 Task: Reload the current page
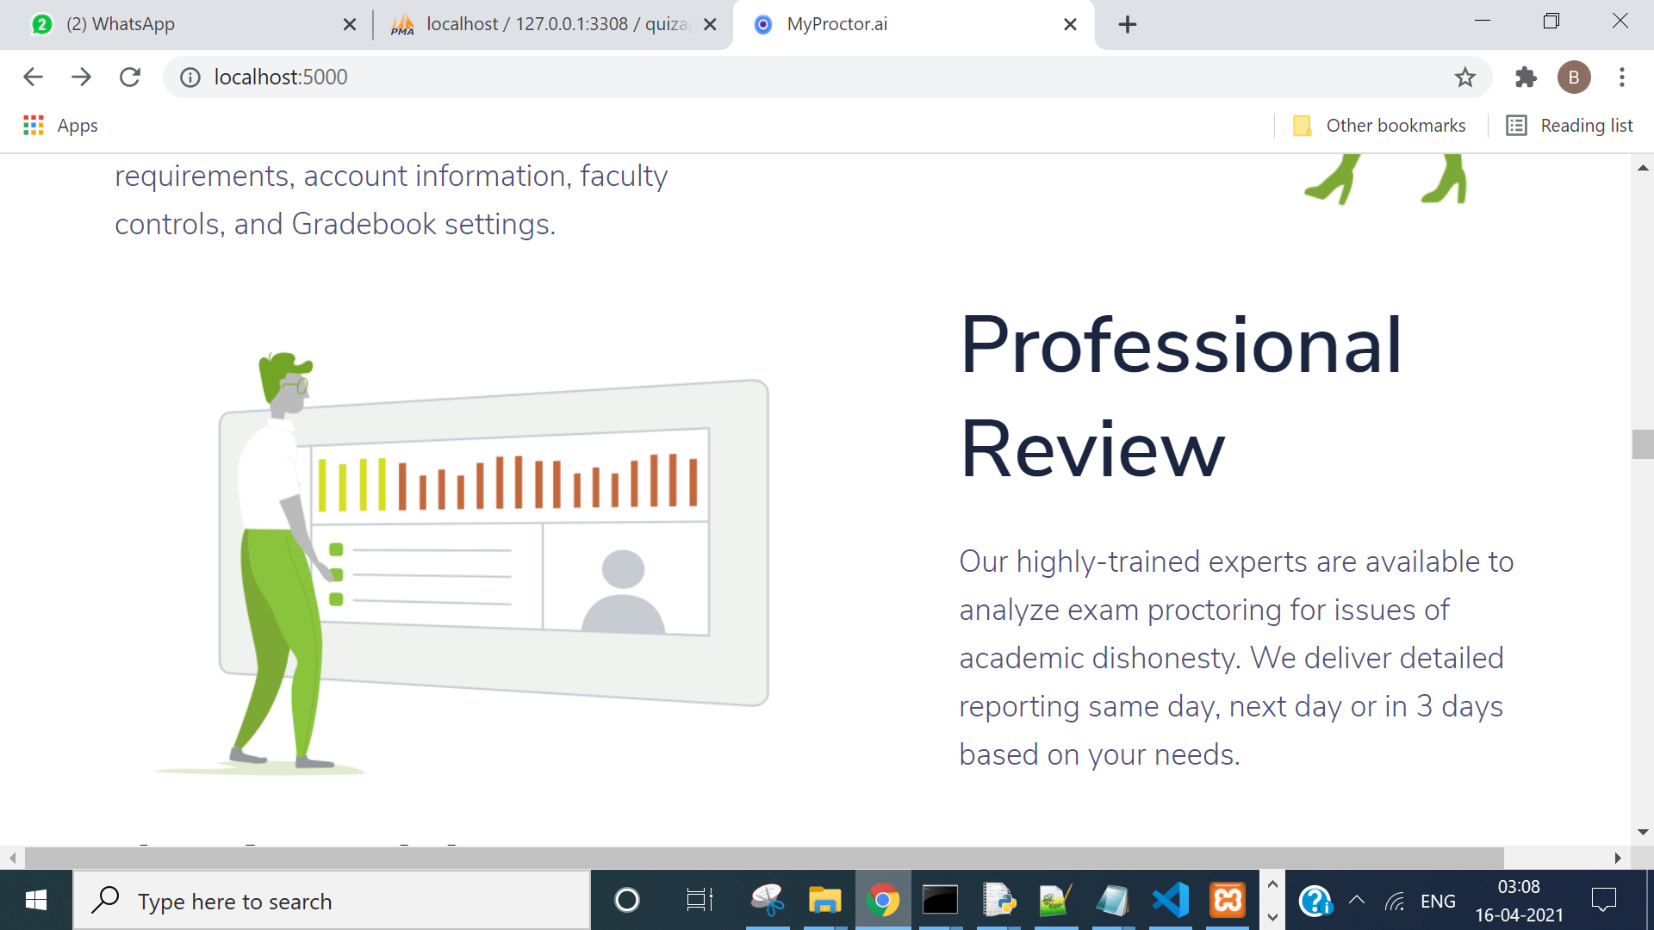(130, 77)
